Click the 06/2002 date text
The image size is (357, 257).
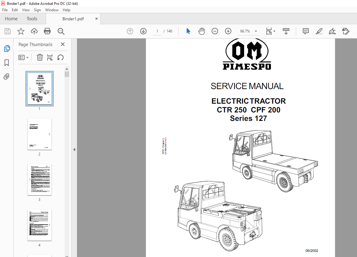pyautogui.click(x=312, y=251)
